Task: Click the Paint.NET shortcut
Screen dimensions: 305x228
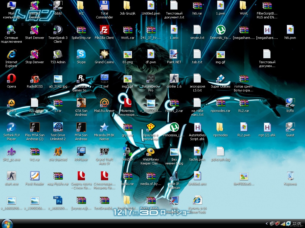Action: (174, 54)
